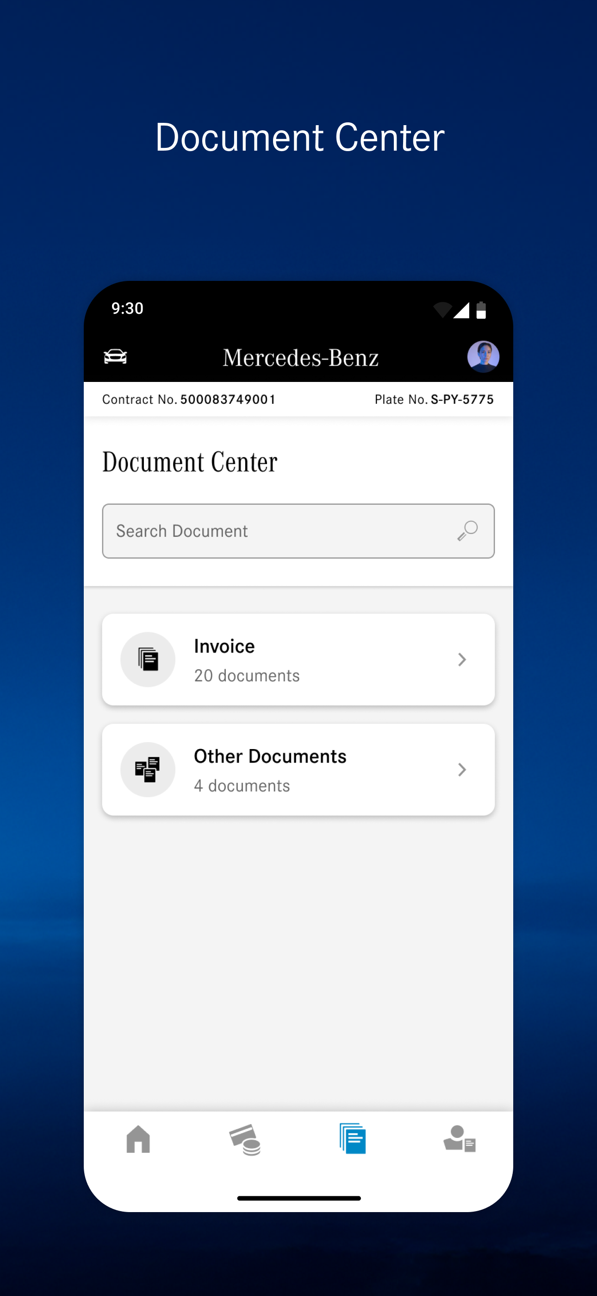Tap the cellular signal status icon
The width and height of the screenshot is (597, 1296).
tap(461, 311)
